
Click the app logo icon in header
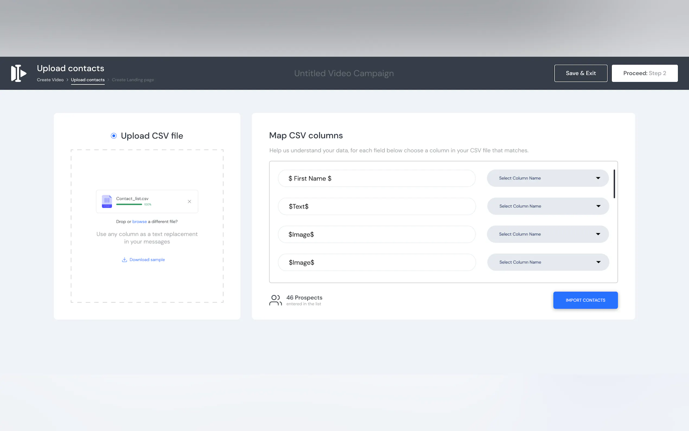[x=18, y=73]
